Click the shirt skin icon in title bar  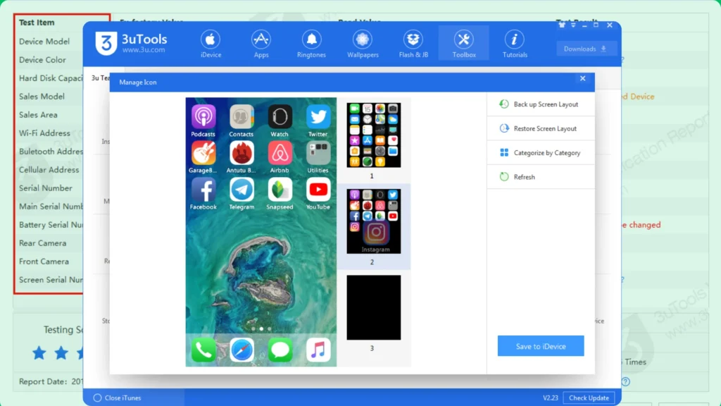[561, 25]
